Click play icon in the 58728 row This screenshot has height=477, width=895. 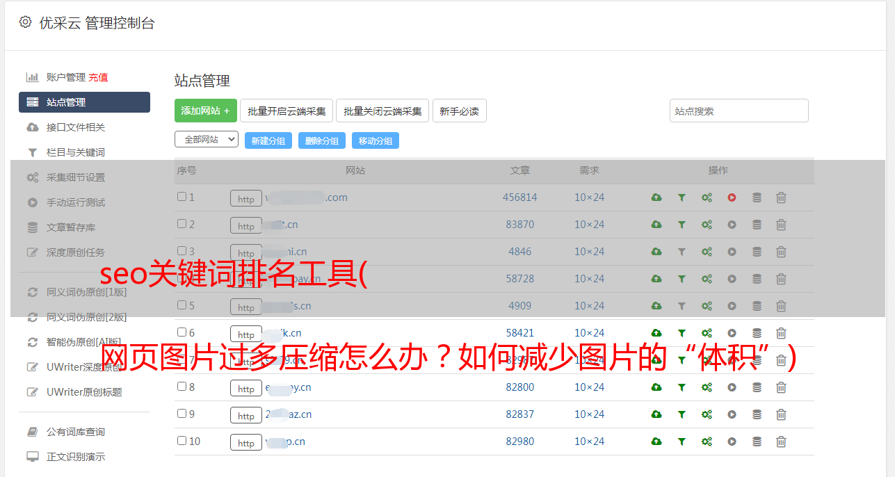pyautogui.click(x=732, y=279)
